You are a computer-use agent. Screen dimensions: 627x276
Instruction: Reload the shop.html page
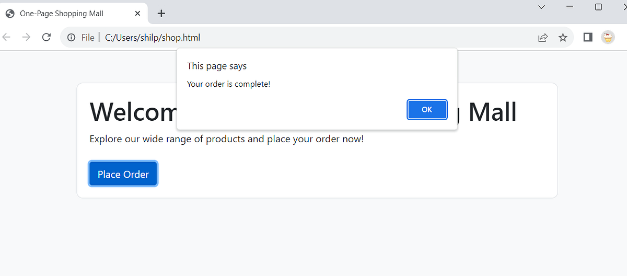click(46, 37)
